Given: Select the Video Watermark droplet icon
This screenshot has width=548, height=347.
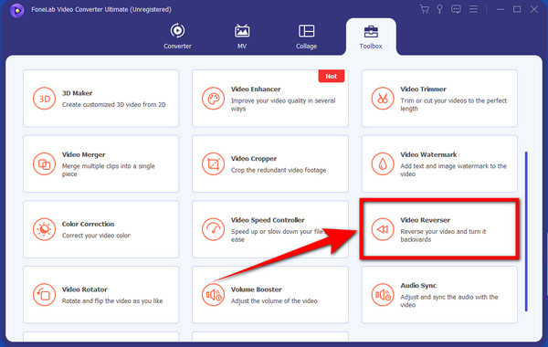Looking at the screenshot, I should coord(383,163).
